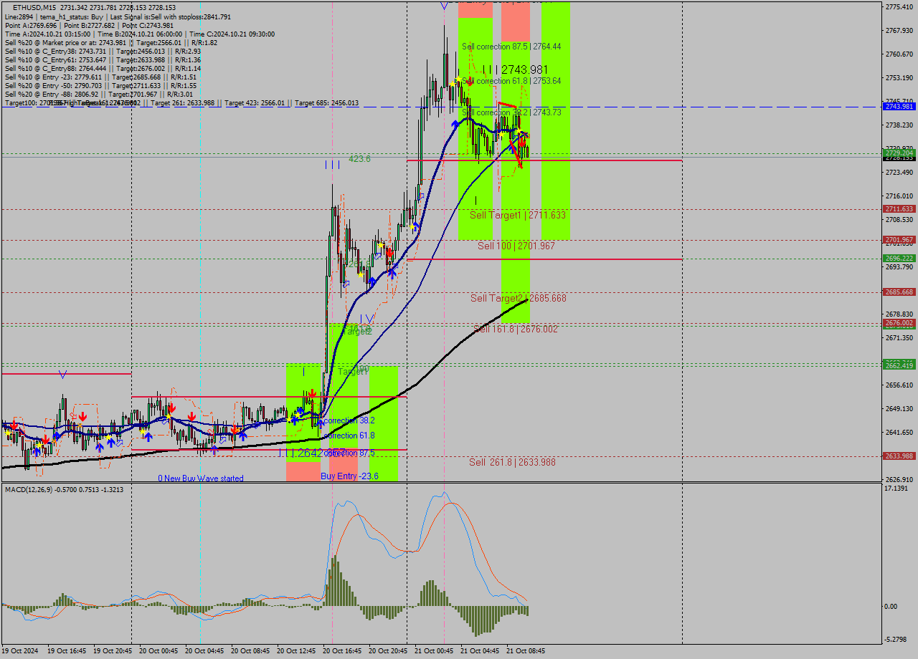Select the 'Sell Target1 | 2711.633' label

pos(518,215)
